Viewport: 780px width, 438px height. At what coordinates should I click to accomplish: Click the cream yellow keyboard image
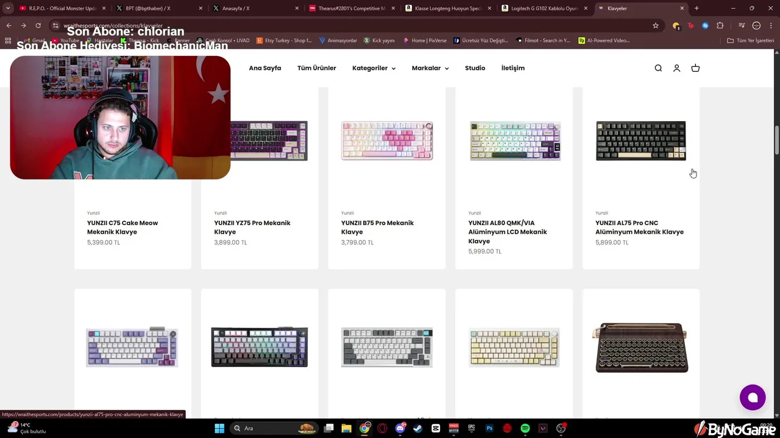[514, 349]
